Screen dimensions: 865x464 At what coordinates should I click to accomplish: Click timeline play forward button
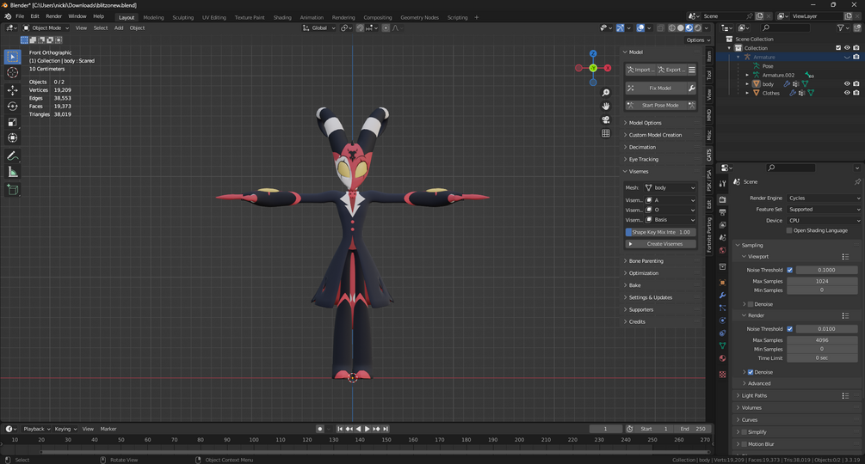[367, 429]
